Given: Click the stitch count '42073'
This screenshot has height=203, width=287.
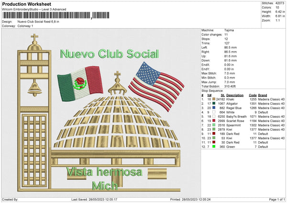Looking at the screenshot, I should click(x=280, y=3).
